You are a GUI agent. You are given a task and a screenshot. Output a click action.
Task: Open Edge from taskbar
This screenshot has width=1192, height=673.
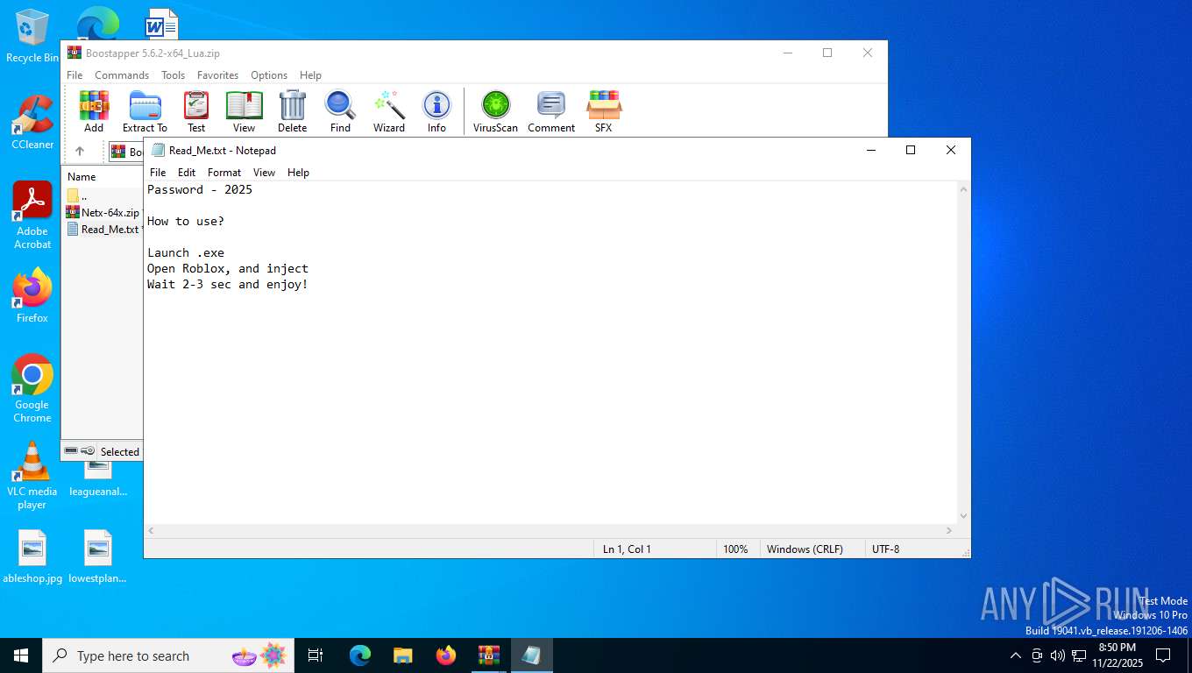click(x=360, y=655)
